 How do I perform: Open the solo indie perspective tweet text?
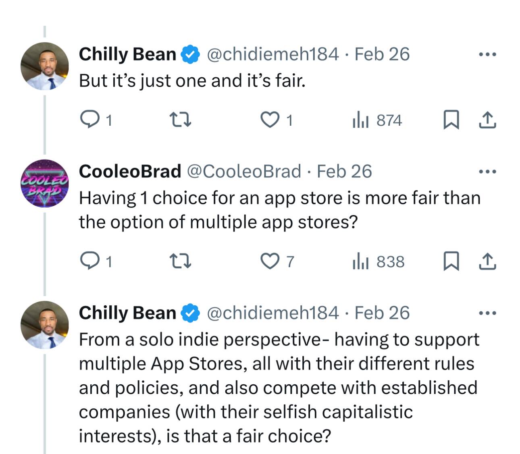coord(278,388)
